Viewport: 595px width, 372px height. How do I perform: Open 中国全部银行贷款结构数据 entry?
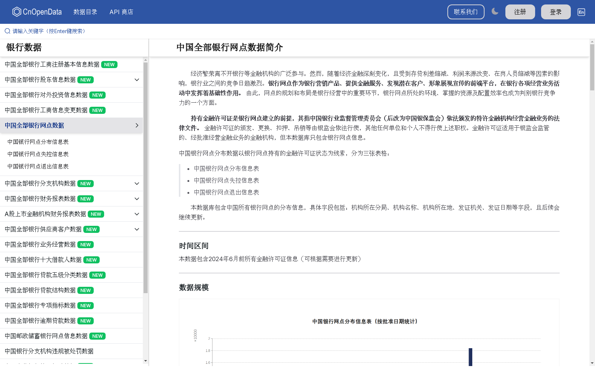click(x=40, y=290)
